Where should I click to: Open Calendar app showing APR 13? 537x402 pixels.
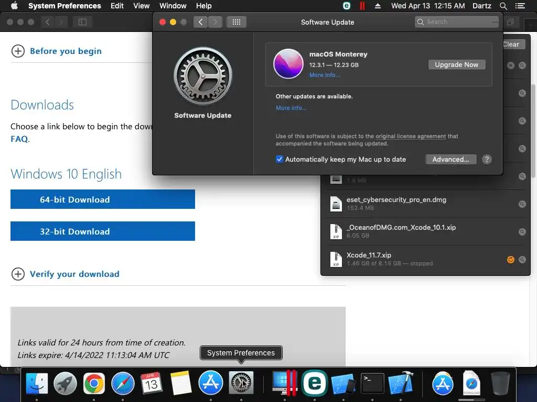(x=152, y=383)
